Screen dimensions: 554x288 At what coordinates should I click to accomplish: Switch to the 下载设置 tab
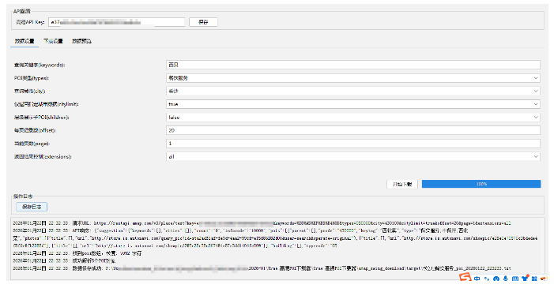tap(53, 41)
